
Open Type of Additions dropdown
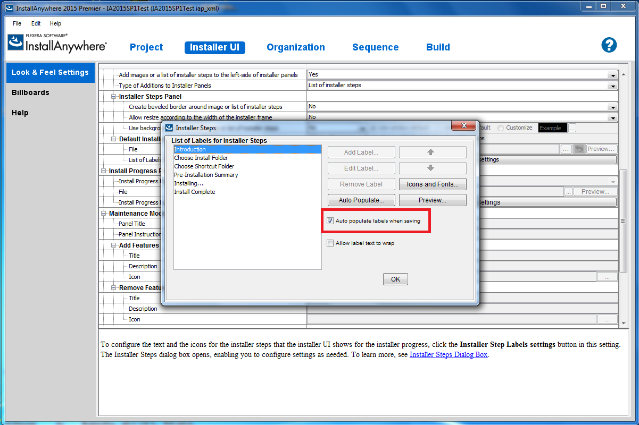coord(613,86)
